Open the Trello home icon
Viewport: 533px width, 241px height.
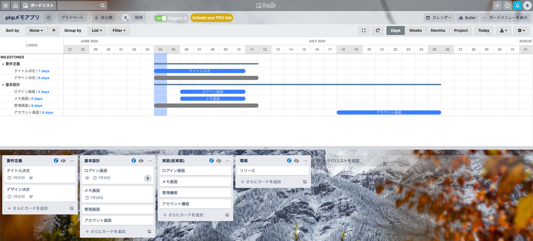coord(16,6)
